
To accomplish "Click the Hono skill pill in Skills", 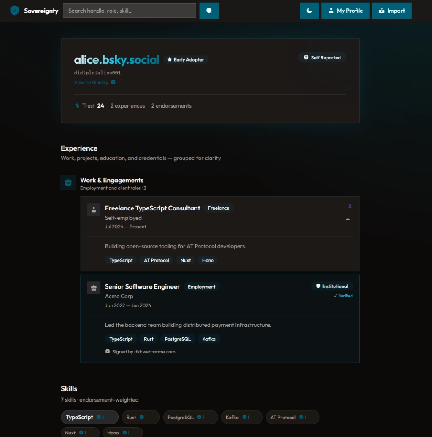I will click(x=123, y=432).
